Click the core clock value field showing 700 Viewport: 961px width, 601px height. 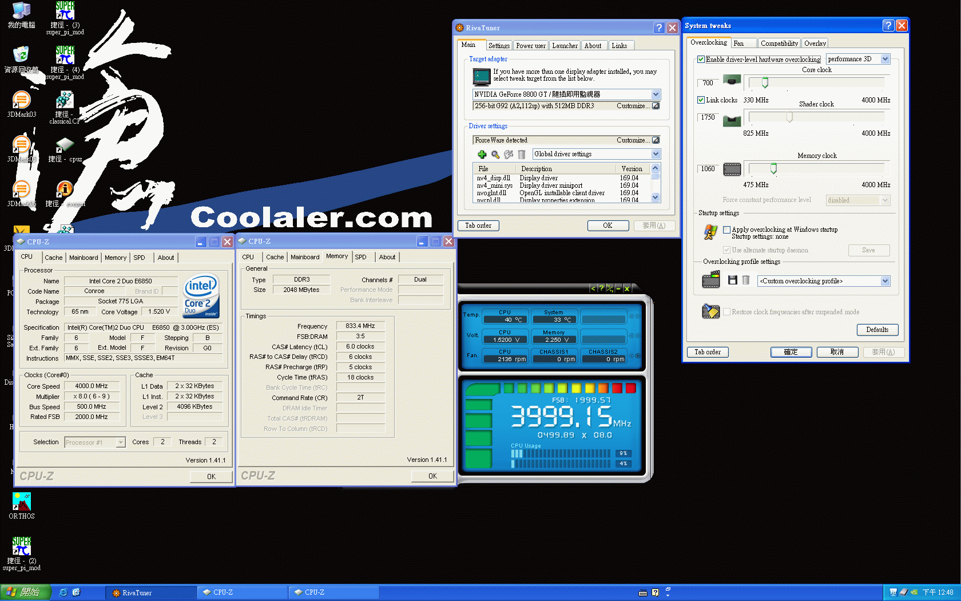(708, 83)
